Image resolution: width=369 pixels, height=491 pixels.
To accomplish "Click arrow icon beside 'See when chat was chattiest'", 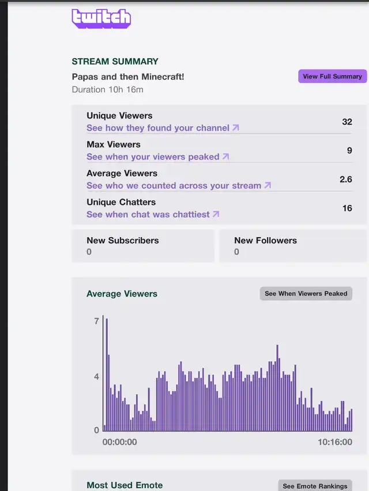I will click(x=216, y=214).
